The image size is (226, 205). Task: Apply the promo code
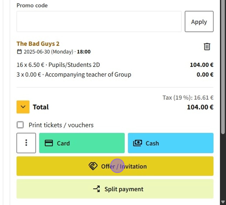coord(199,21)
